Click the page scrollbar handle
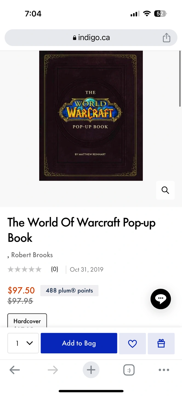Viewport: 182px width, 396px height. 180,79
